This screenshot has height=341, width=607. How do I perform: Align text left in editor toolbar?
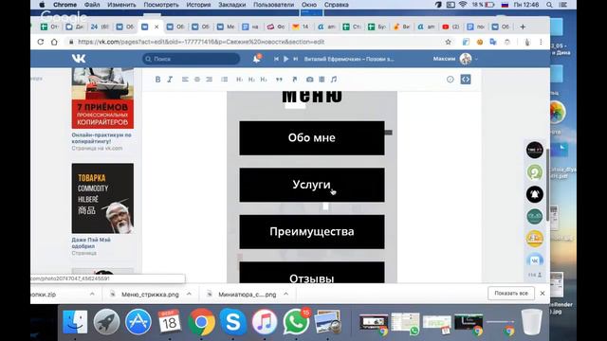(185, 80)
